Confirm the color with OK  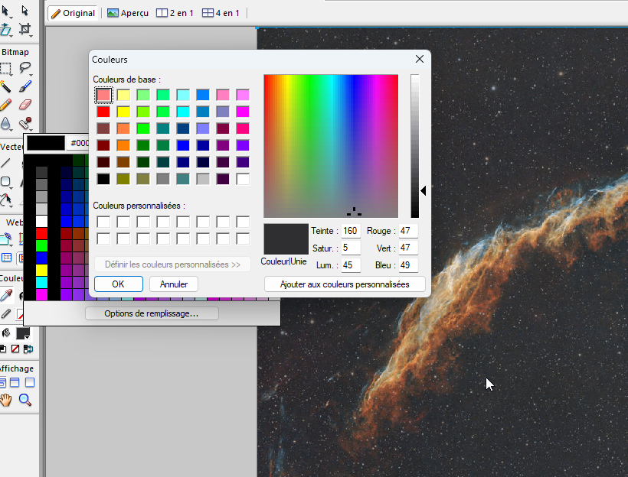click(x=119, y=284)
